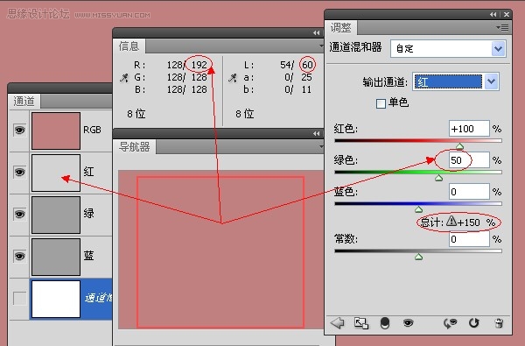Hide the 蓝 (Blue) channel

19,256
